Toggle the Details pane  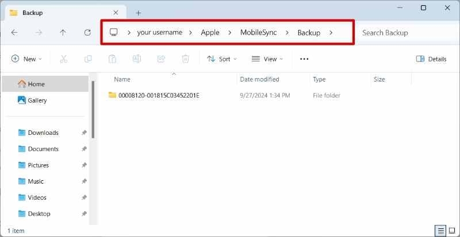[x=431, y=59]
